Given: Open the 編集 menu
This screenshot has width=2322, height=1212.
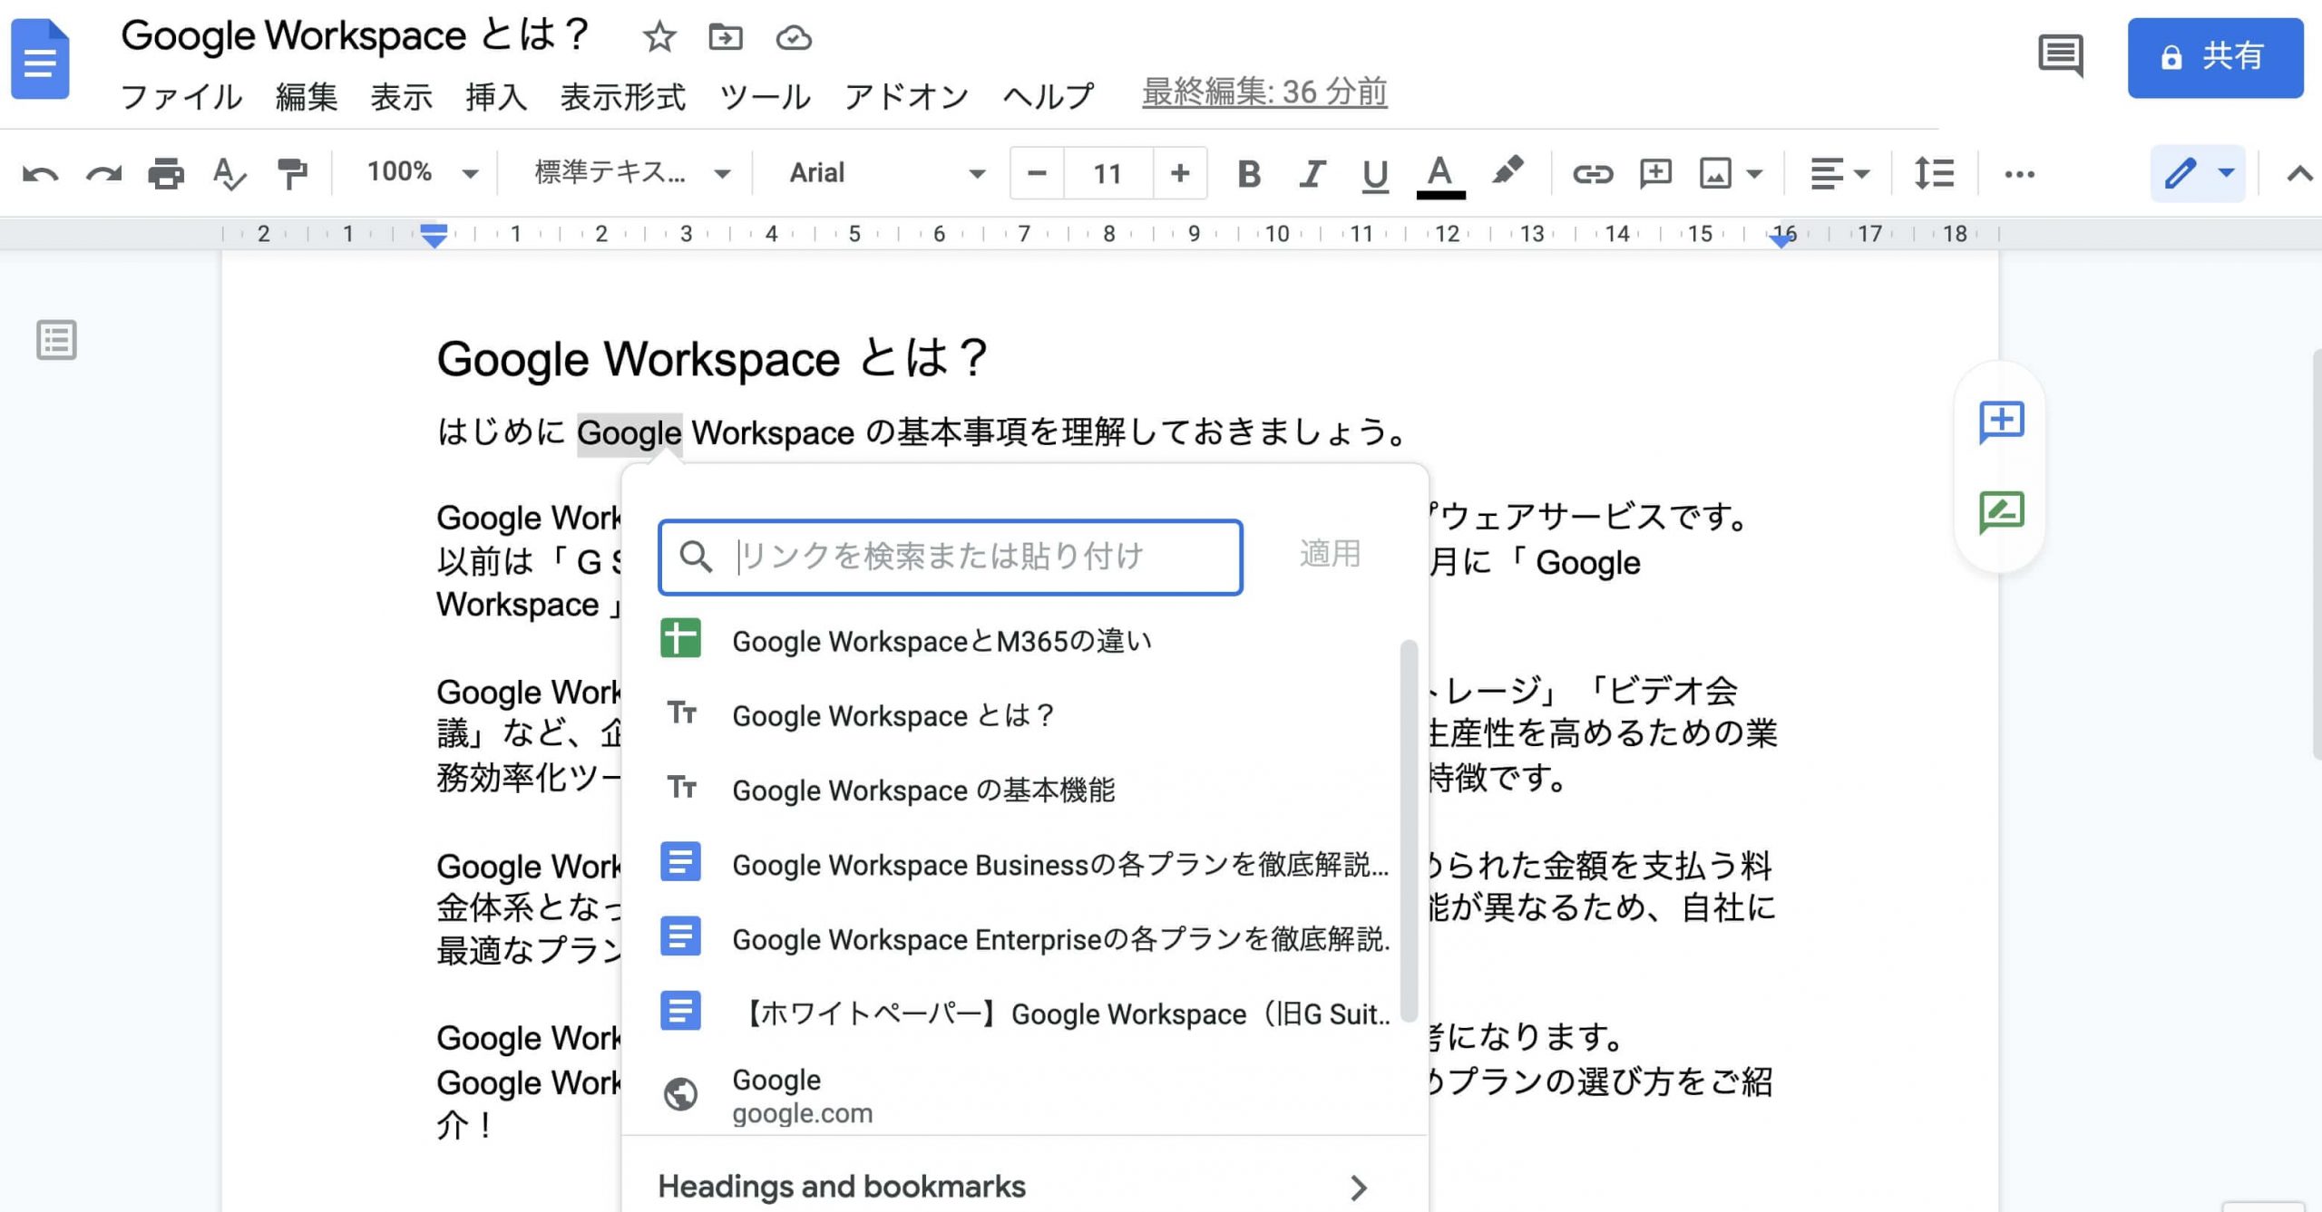Looking at the screenshot, I should tap(307, 96).
